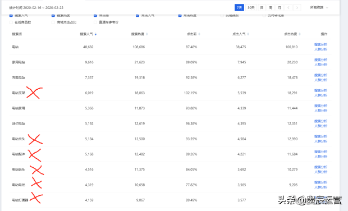Switch to the 月 granularity tab

pos(280,8)
